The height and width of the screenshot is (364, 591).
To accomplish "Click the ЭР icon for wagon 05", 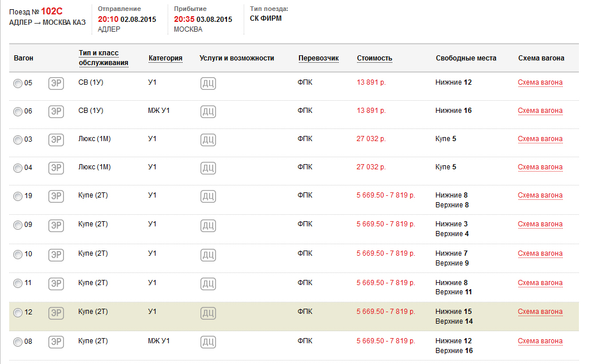I will tap(56, 83).
